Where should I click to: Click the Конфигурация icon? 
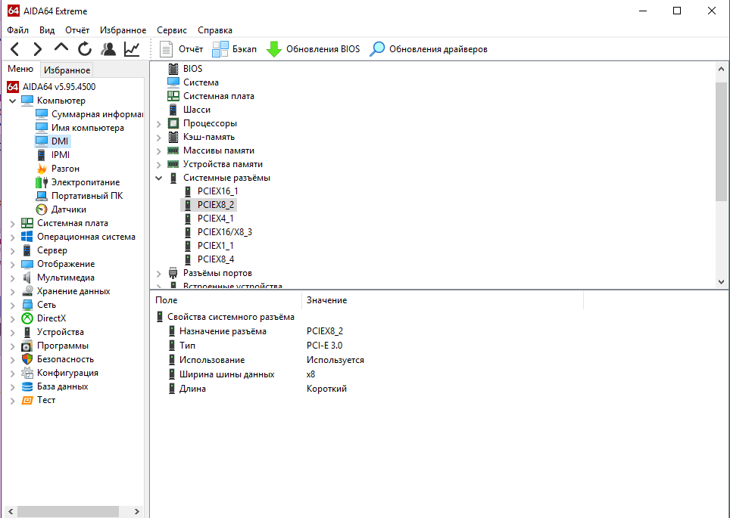point(27,373)
